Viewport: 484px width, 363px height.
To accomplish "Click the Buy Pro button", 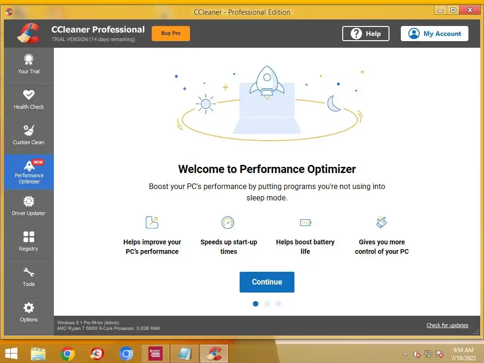I will point(171,34).
